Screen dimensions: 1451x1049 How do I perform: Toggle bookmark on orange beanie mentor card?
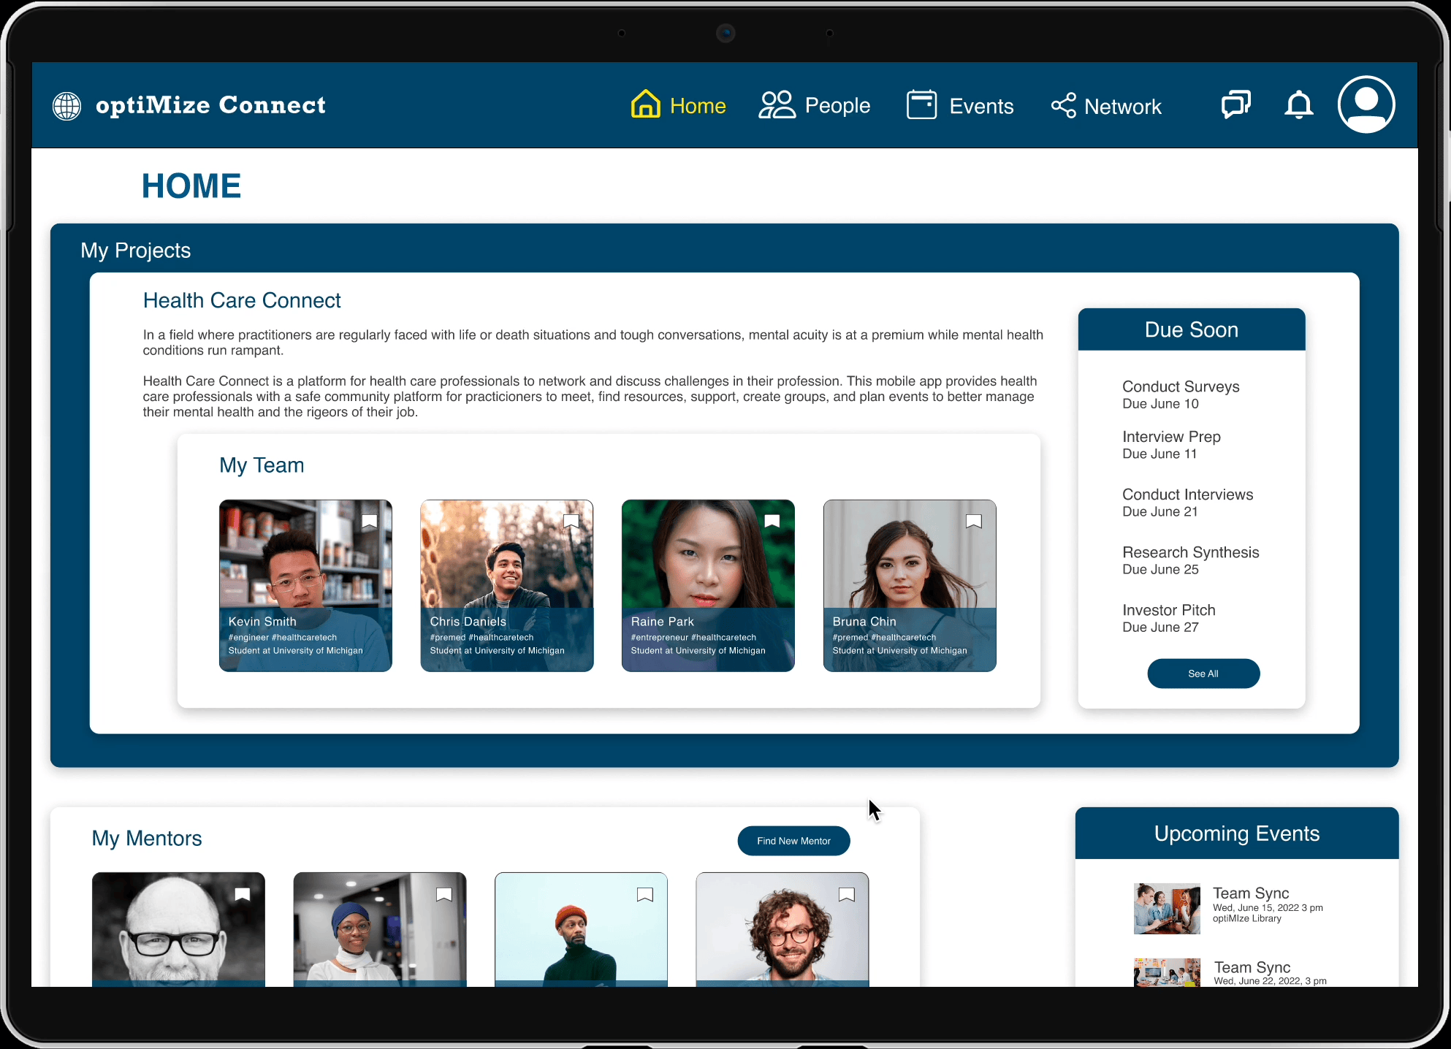[x=645, y=895]
